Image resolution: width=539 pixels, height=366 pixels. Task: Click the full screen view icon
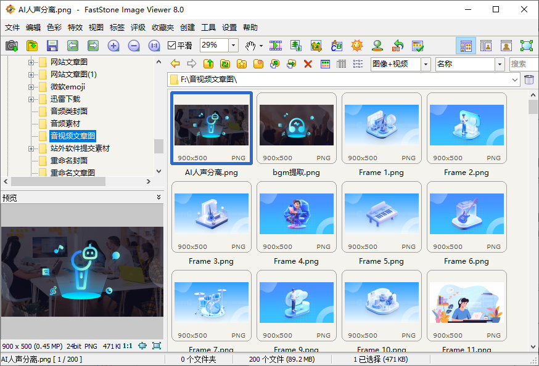[526, 46]
